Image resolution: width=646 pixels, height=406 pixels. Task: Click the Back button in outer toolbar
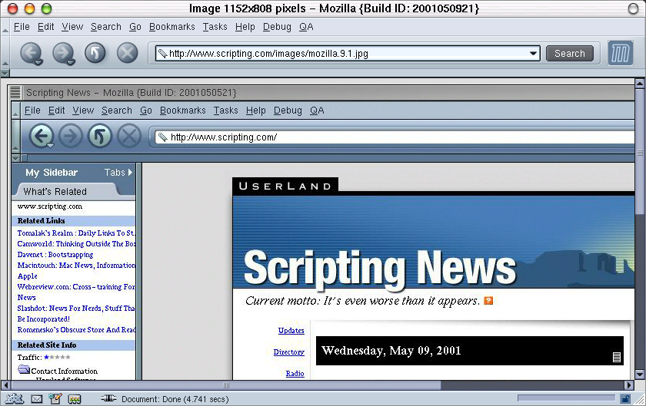point(31,53)
